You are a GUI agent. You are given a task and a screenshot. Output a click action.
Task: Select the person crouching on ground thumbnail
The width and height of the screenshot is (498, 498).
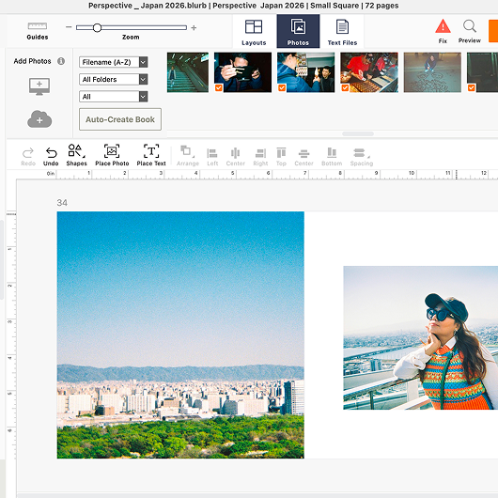pos(432,72)
